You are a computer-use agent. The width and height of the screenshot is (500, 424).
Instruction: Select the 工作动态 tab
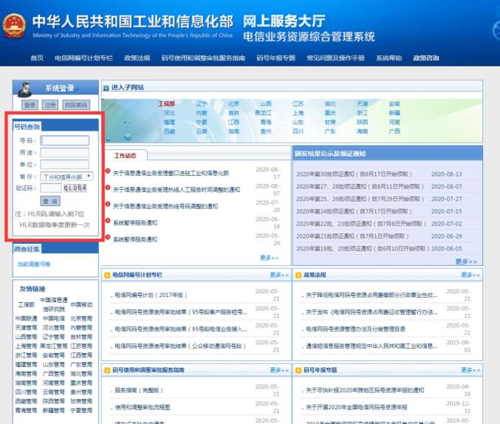coord(126,156)
